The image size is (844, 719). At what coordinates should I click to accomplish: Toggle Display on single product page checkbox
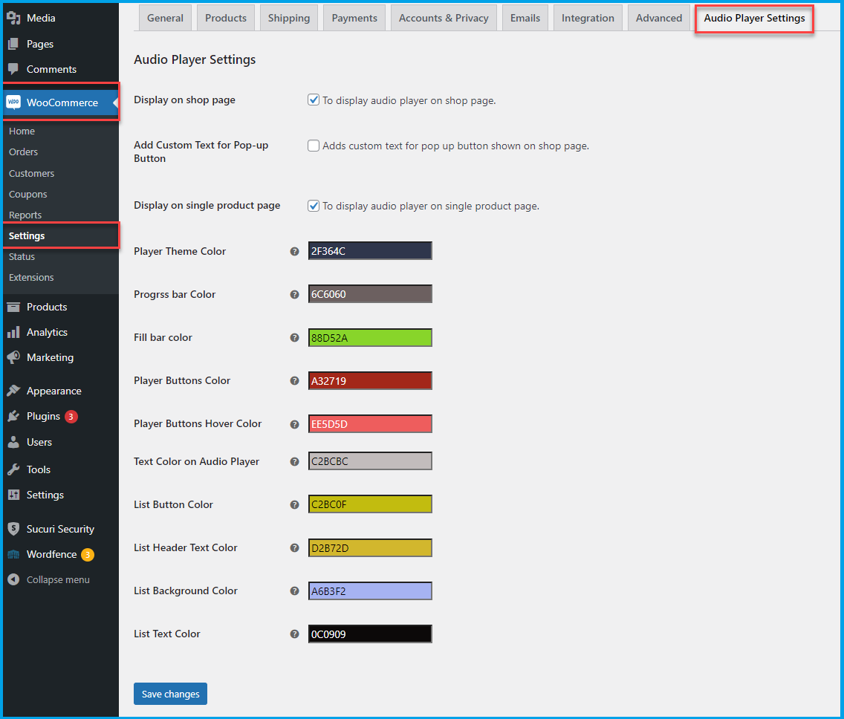point(314,206)
